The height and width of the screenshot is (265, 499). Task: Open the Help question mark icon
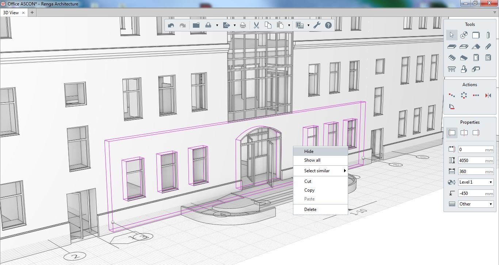pos(328,25)
